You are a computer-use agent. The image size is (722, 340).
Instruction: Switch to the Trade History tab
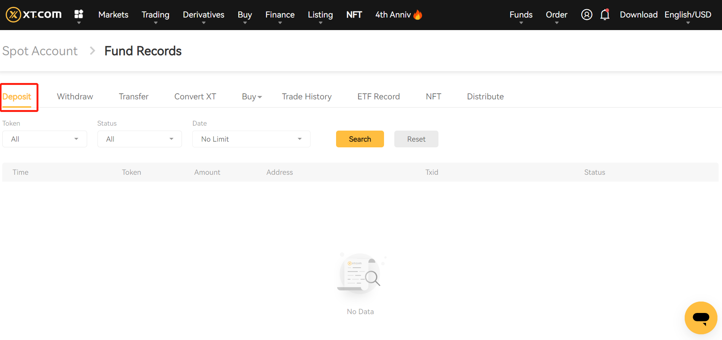click(306, 97)
